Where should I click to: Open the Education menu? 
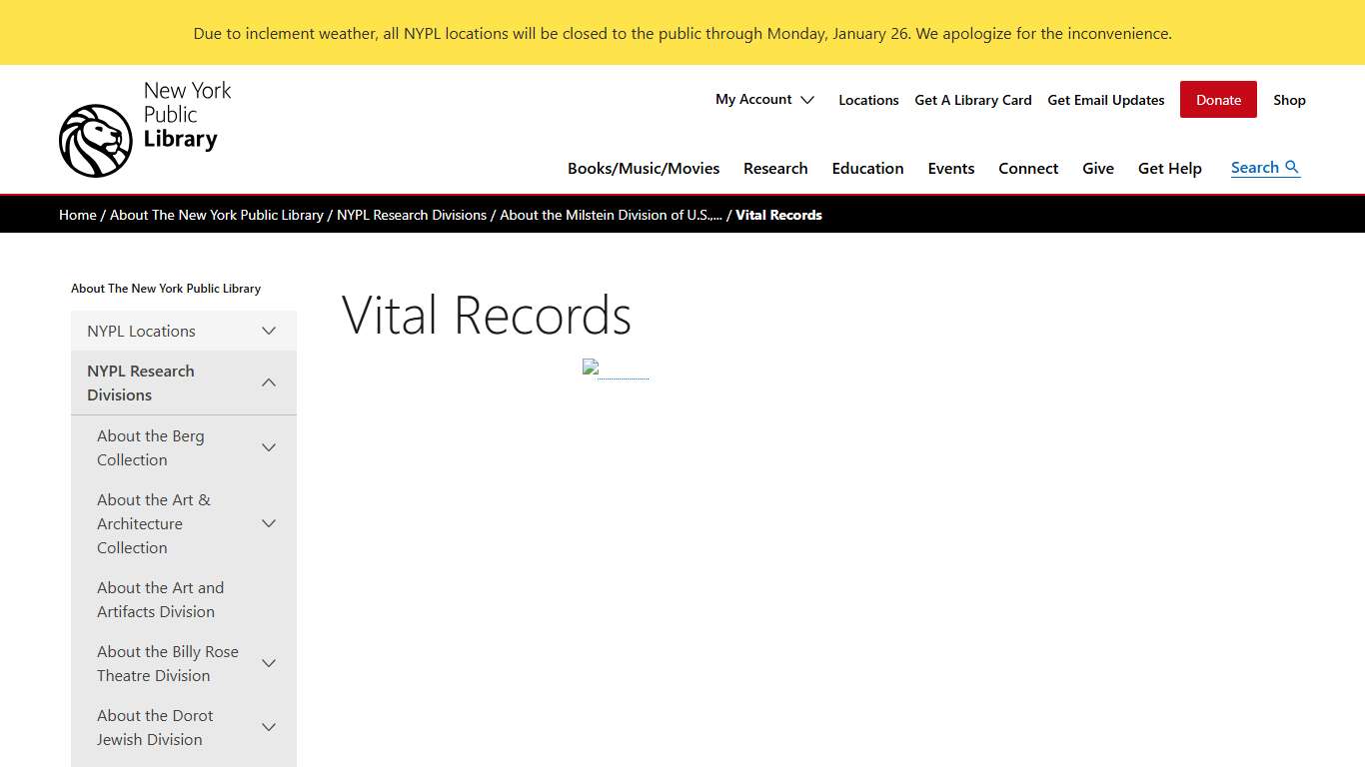[x=867, y=168]
